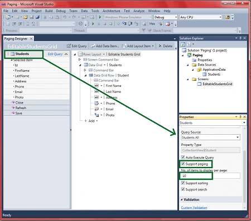Image resolution: width=251 pixels, height=221 pixels.
Task: Start debugging with the green play icon beside Windows Phone Emulator
Action: [100, 17]
